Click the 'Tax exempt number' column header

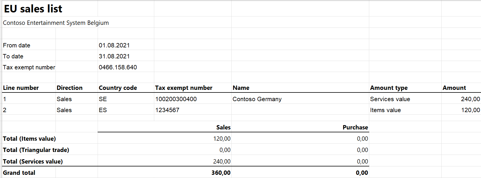[184, 88]
